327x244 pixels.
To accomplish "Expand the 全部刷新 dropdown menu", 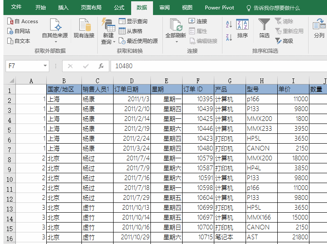I will (x=177, y=42).
